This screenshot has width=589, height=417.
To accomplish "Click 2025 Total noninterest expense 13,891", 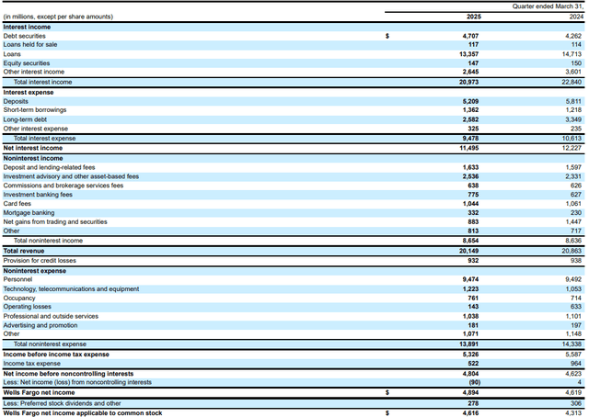I will (x=468, y=344).
